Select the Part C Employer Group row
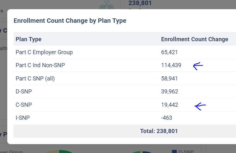The height and width of the screenshot is (153, 236). point(44,52)
